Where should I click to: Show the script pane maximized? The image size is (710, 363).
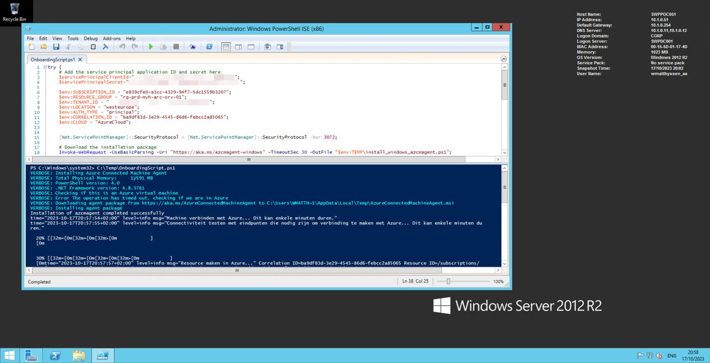click(x=251, y=47)
